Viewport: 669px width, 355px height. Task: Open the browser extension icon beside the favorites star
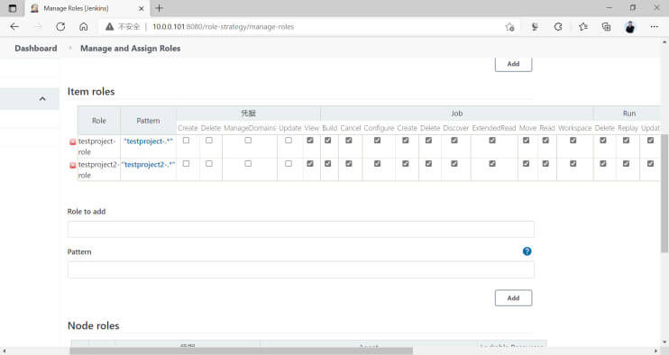tap(534, 27)
